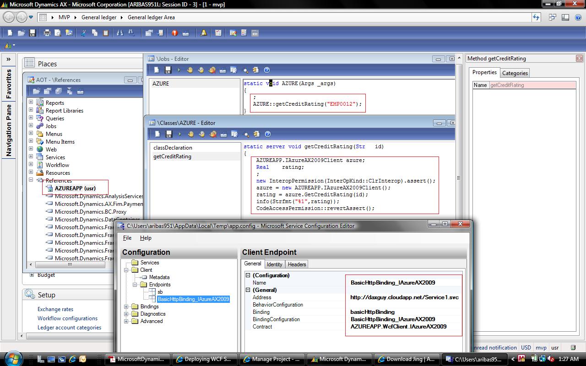Select Metadata node in Configuration tree
This screenshot has height=366, width=586.
point(159,277)
